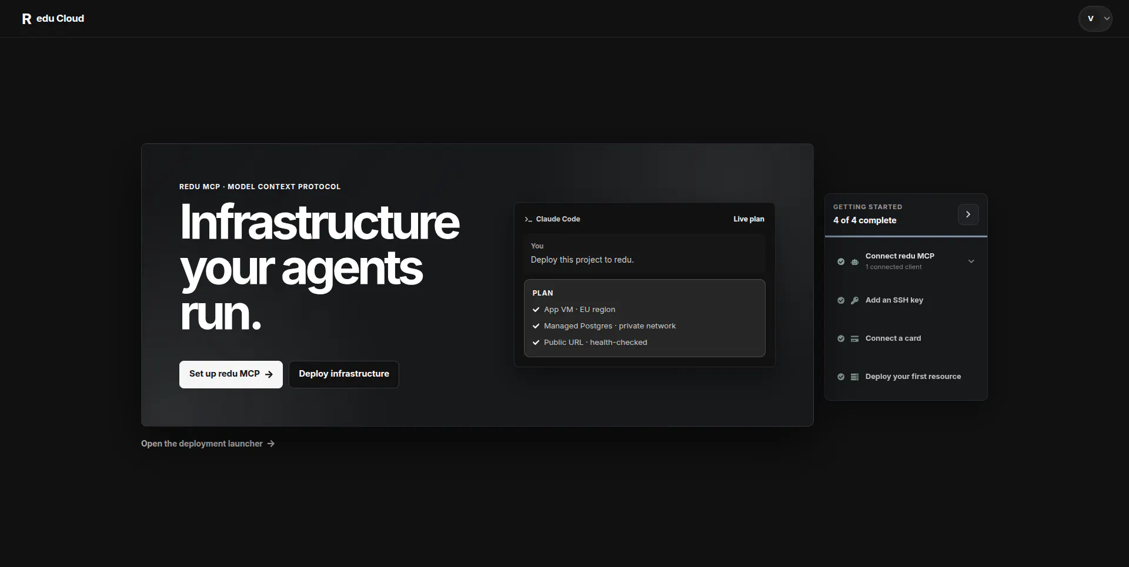Click the "Claude Code" title text

click(x=558, y=219)
